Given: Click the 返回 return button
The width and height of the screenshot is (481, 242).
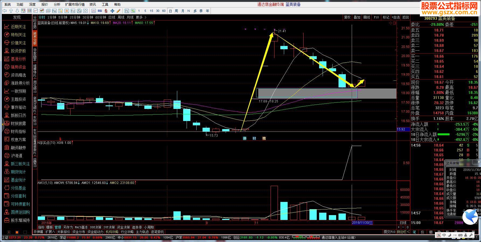Looking at the screenshot, I should [406, 17].
